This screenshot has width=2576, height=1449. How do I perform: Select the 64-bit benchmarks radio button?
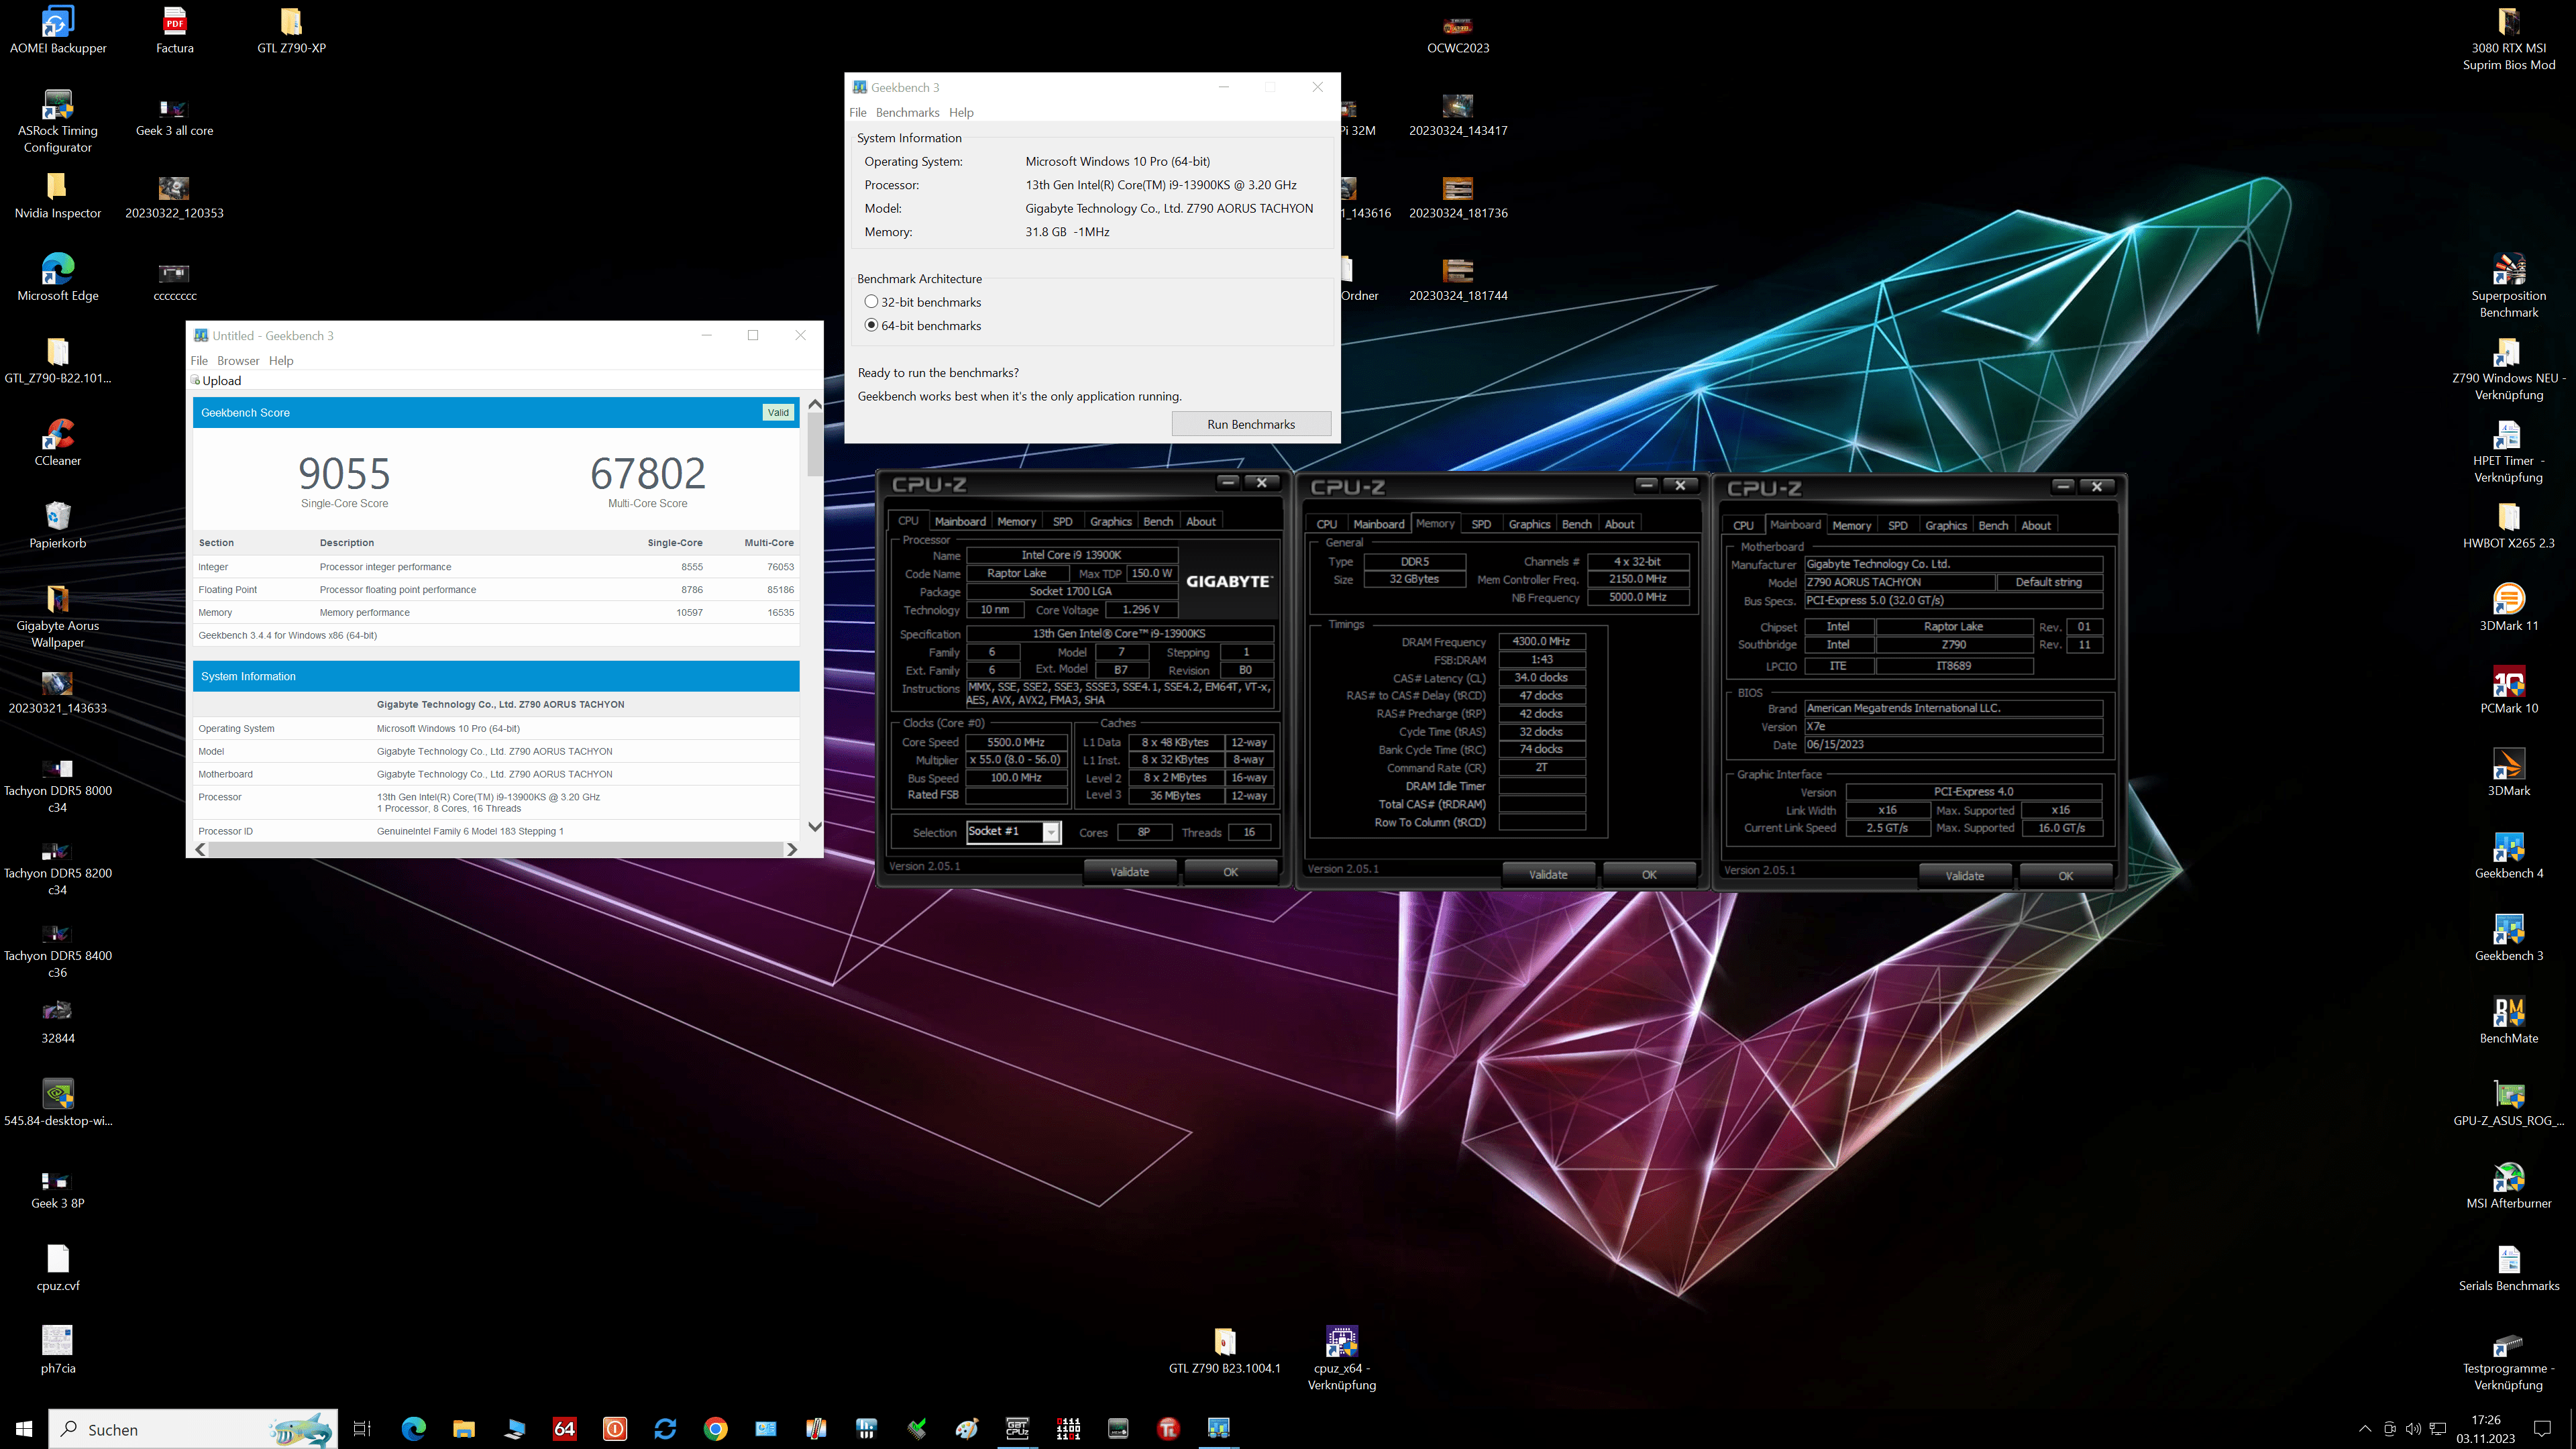pyautogui.click(x=871, y=325)
